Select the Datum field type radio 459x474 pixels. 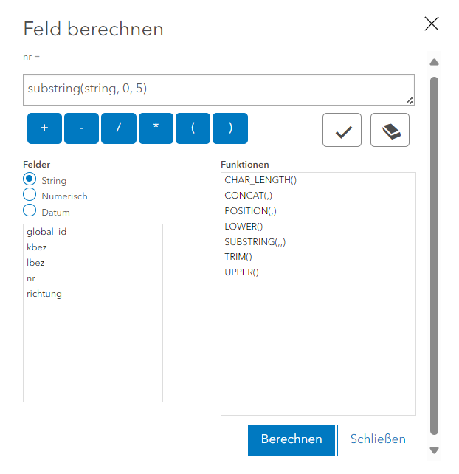(30, 210)
